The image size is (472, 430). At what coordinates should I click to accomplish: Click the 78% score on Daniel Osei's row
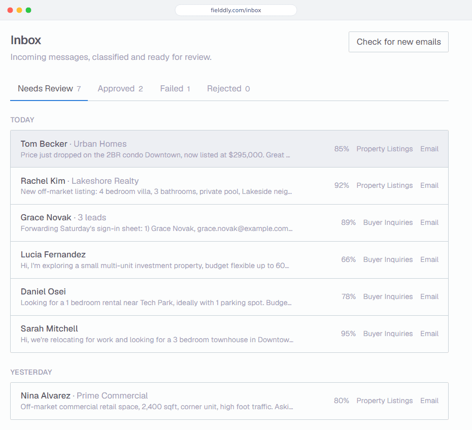coord(349,296)
